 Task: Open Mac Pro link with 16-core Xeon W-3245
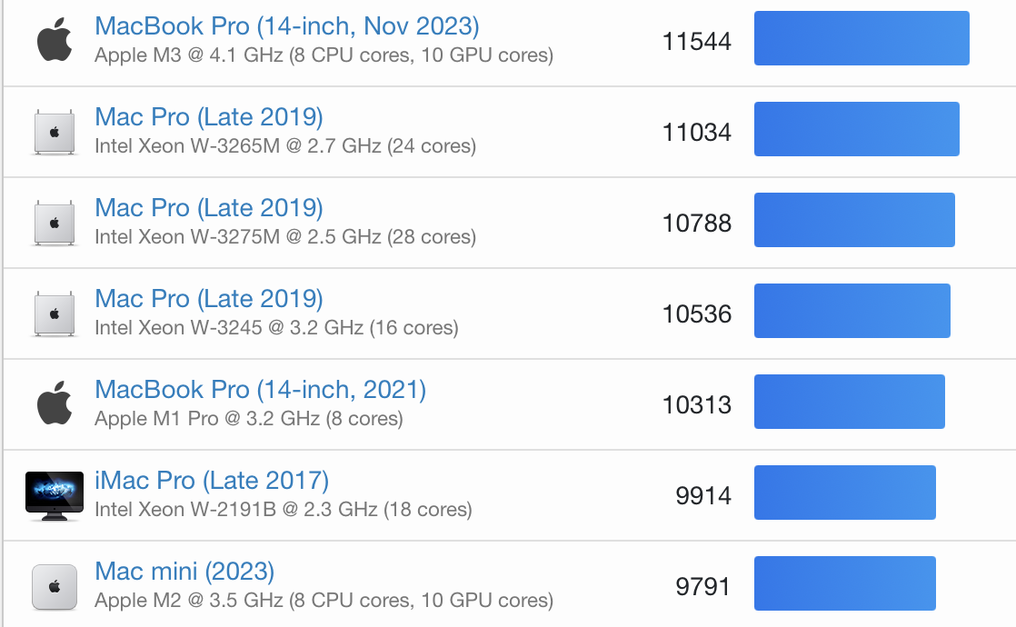tap(208, 299)
